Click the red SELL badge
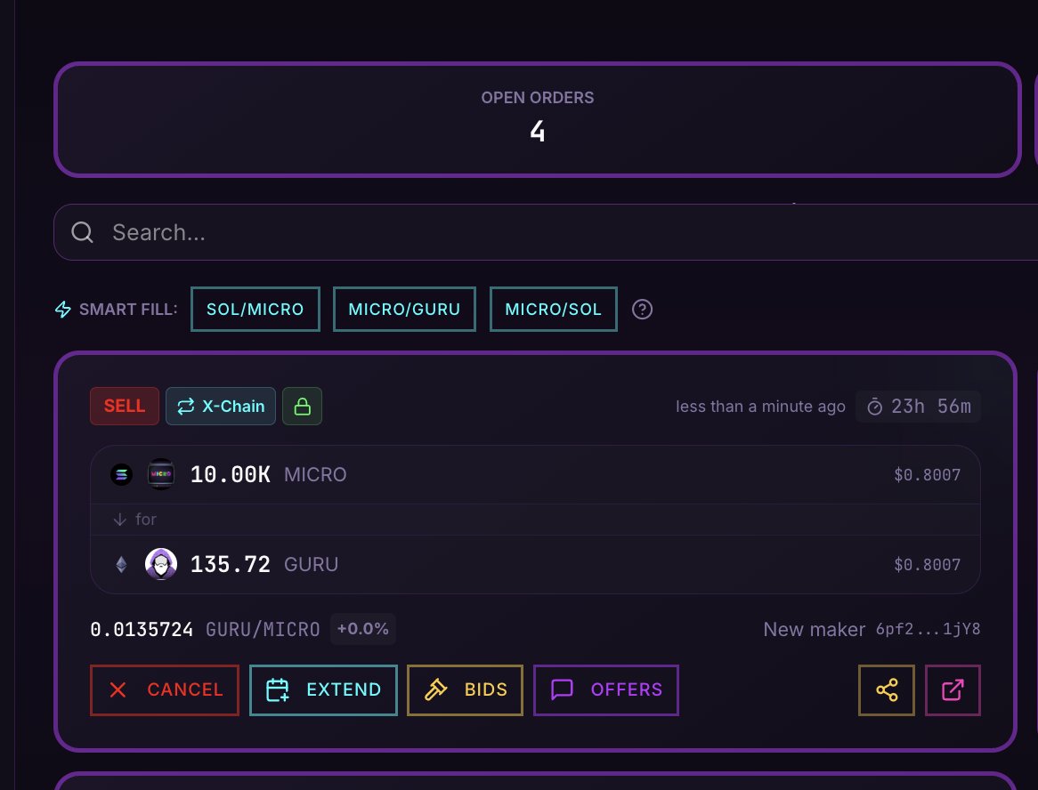The image size is (1038, 790). [x=125, y=407]
